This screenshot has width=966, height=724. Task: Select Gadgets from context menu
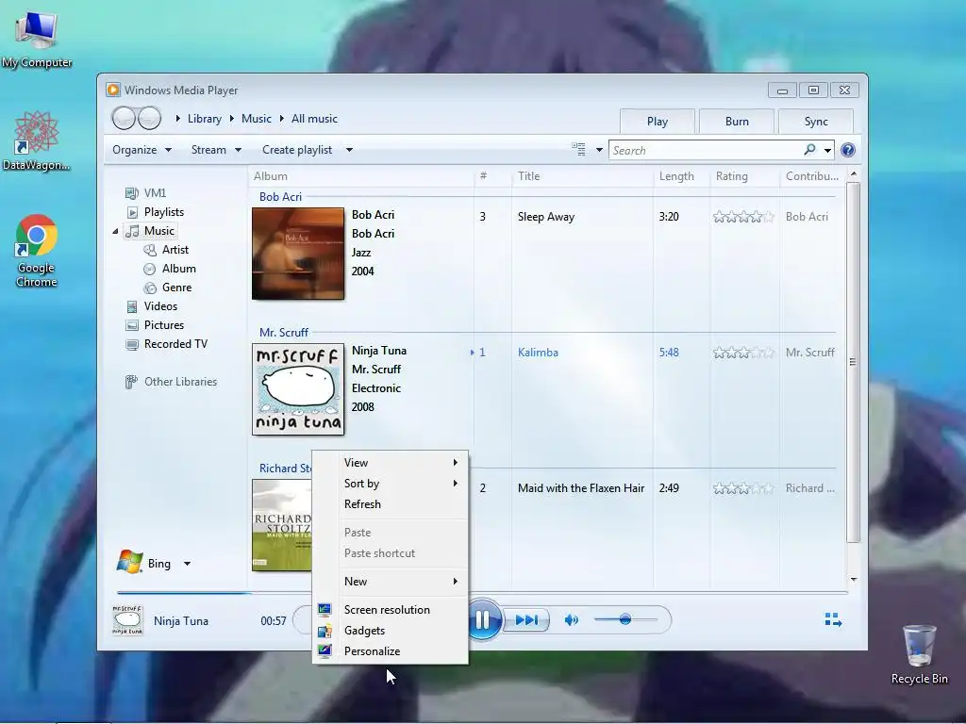(x=391, y=631)
